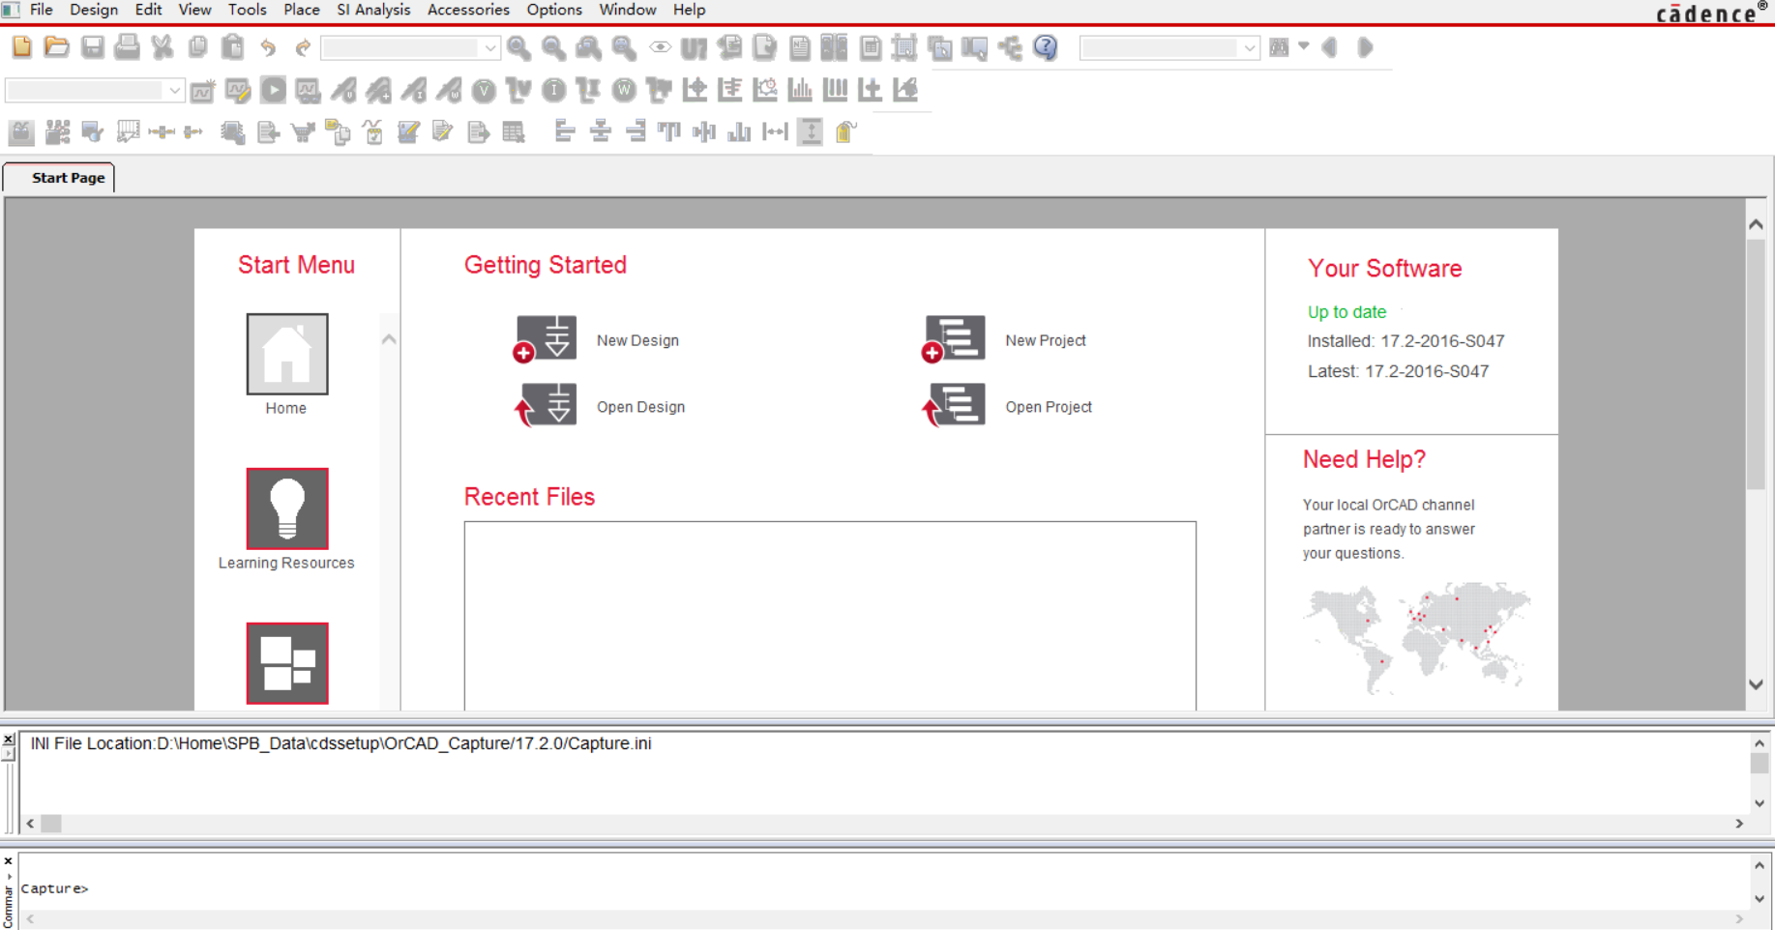The width and height of the screenshot is (1775, 930).
Task: Click the circled W power bias icon
Action: [x=624, y=90]
